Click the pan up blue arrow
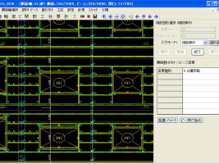The image size is (219, 164). coord(143,16)
